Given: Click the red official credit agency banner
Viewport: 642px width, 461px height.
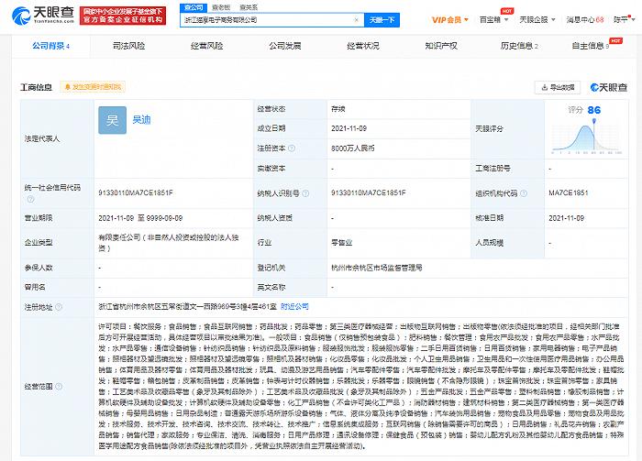Looking at the screenshot, I should point(123,16).
